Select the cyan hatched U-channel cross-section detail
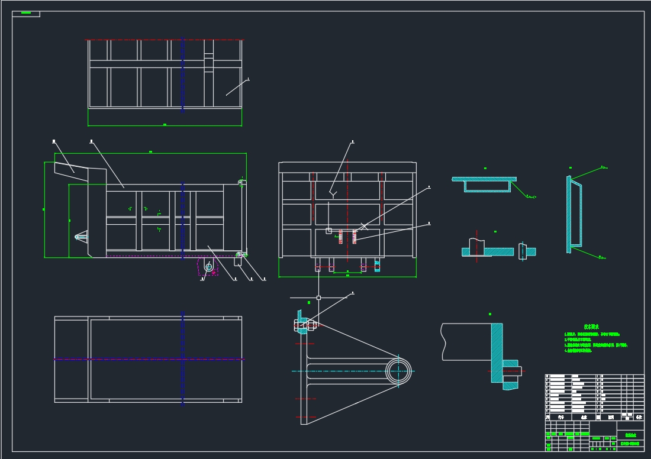Screen dimensions: 651x459 click(x=484, y=185)
